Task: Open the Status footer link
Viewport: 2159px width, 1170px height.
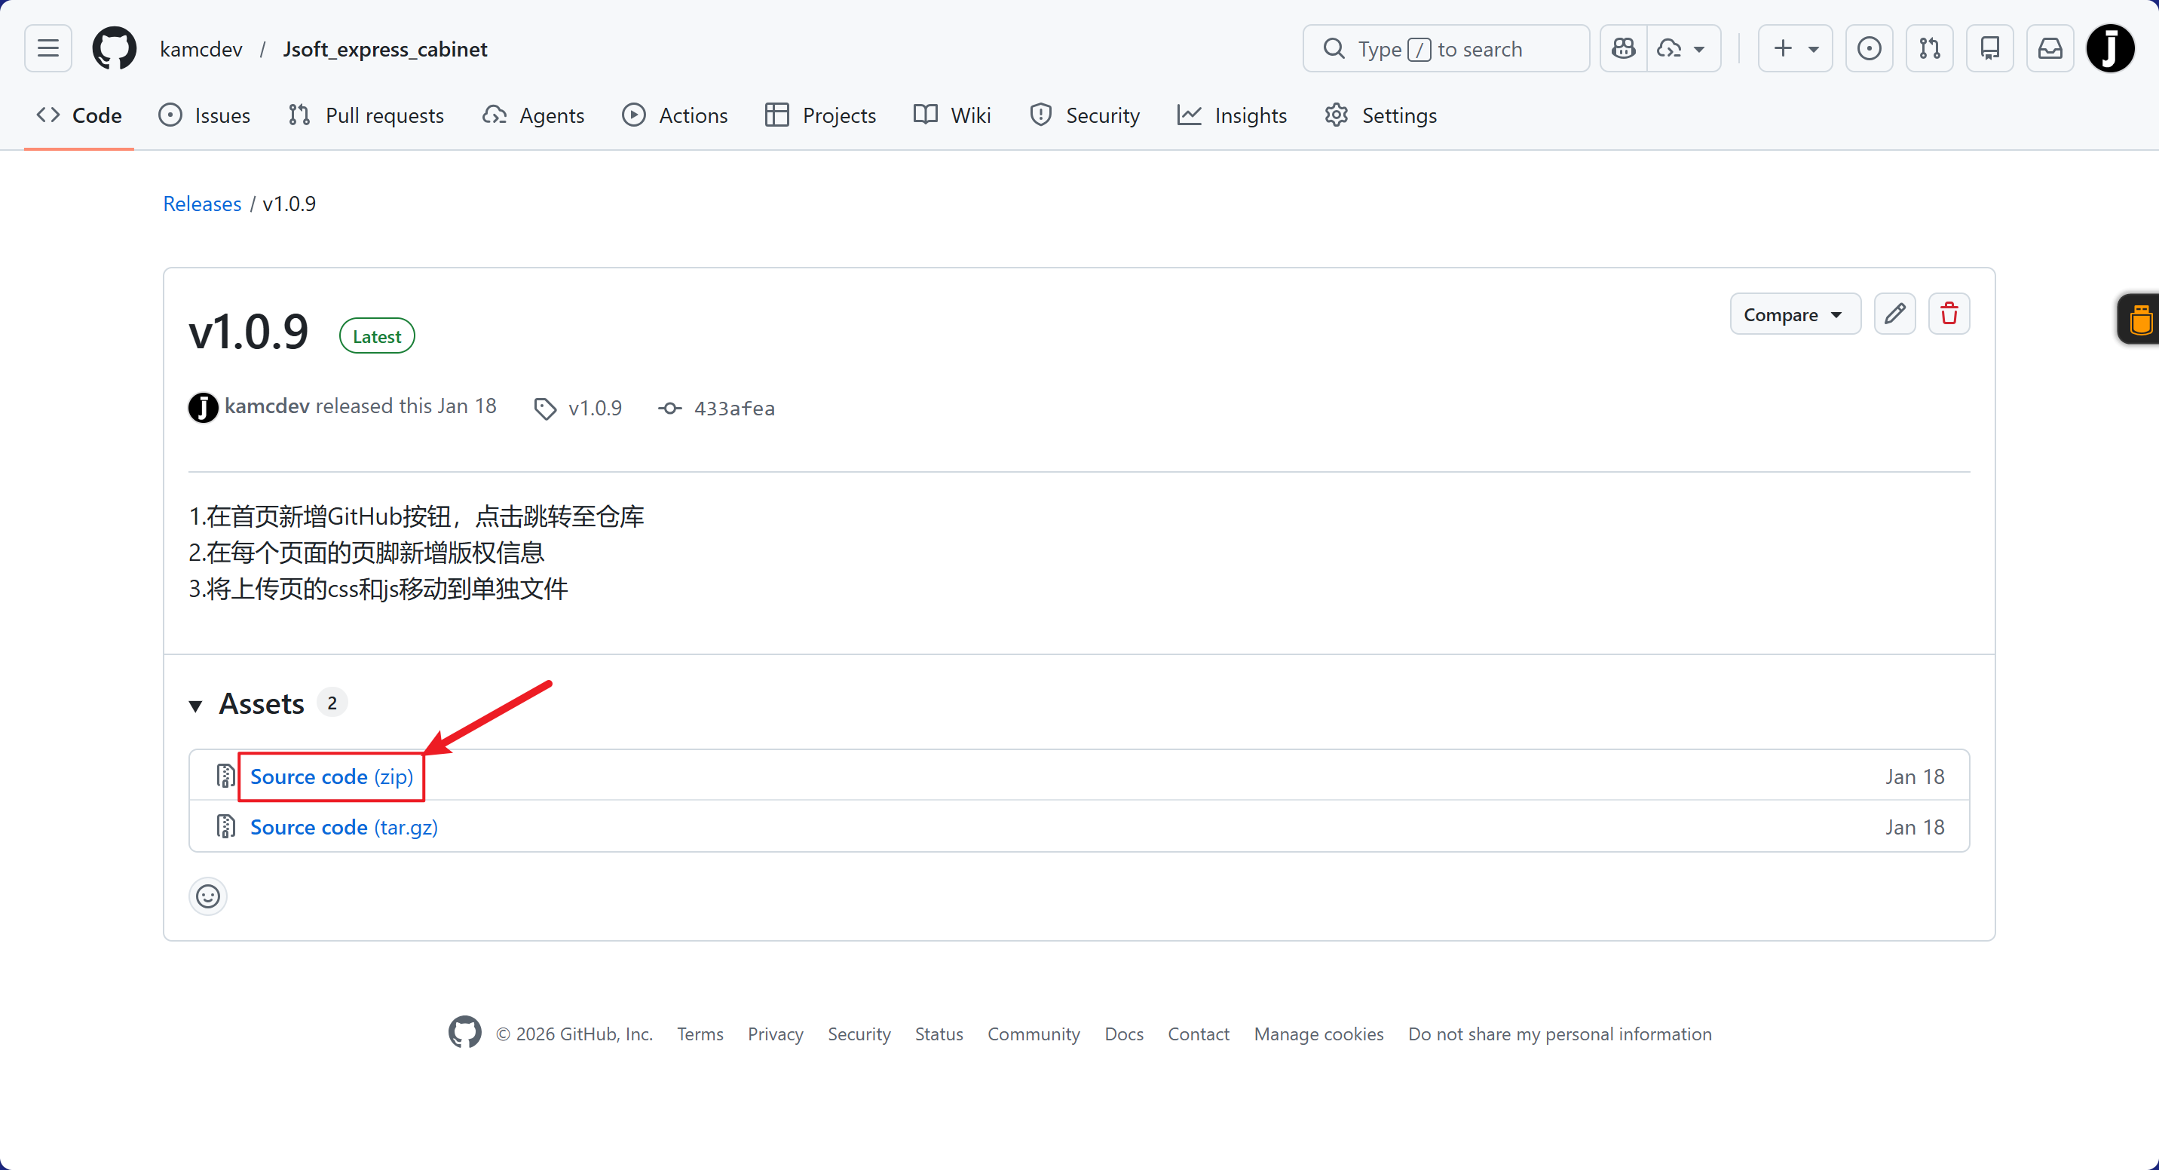Action: click(x=939, y=1034)
